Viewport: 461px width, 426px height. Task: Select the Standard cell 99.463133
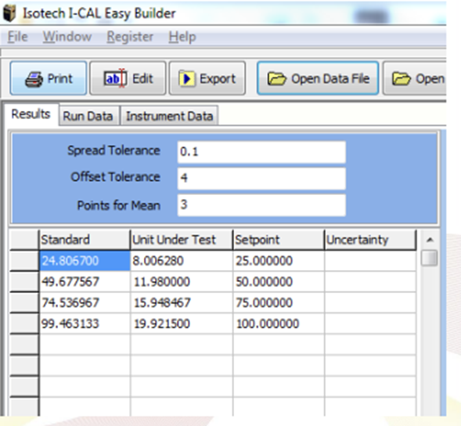tap(85, 323)
